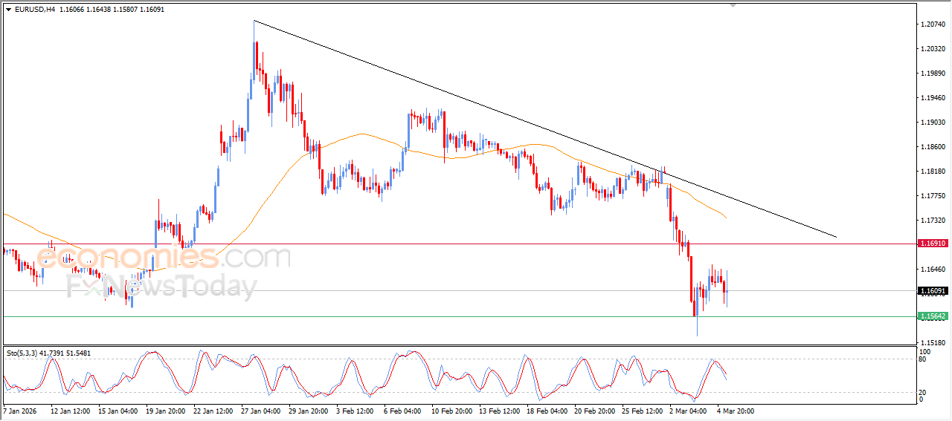Click the 4 Mar 20:00 time label
Screen dimensions: 952x421
point(736,411)
